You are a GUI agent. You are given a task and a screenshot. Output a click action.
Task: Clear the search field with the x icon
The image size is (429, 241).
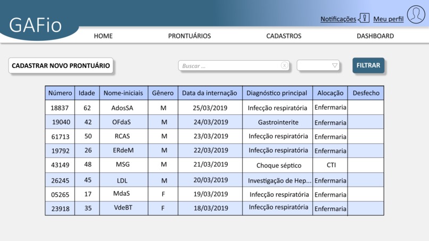(x=284, y=65)
